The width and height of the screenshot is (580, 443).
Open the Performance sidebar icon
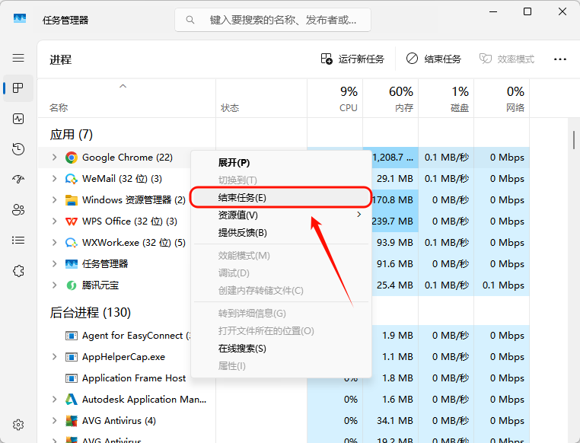(x=18, y=119)
